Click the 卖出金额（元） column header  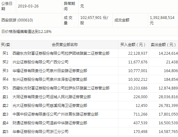point(163,45)
